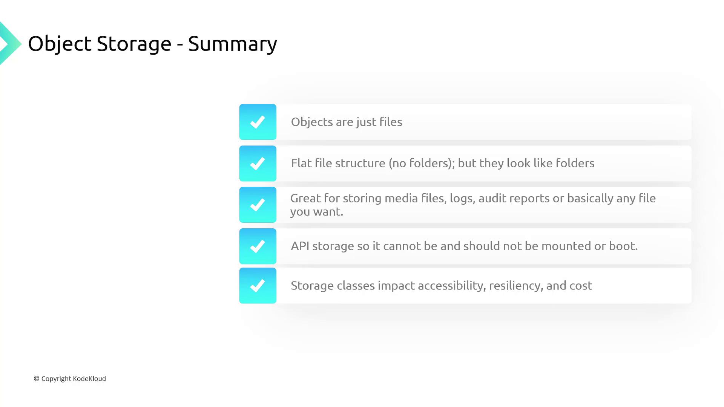Click the checkmark next to 'Flat file structure'
The image size is (724, 407).
pos(258,164)
